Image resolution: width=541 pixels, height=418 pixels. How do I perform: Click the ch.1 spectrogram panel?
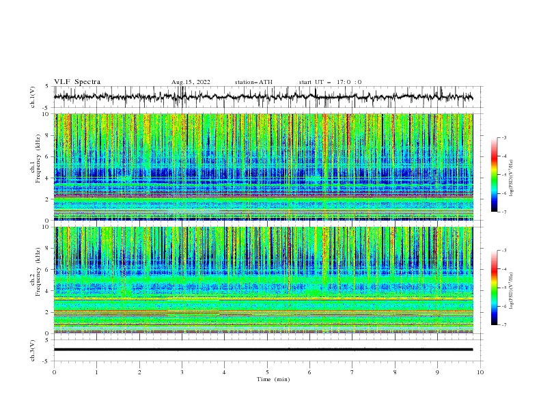click(x=264, y=167)
